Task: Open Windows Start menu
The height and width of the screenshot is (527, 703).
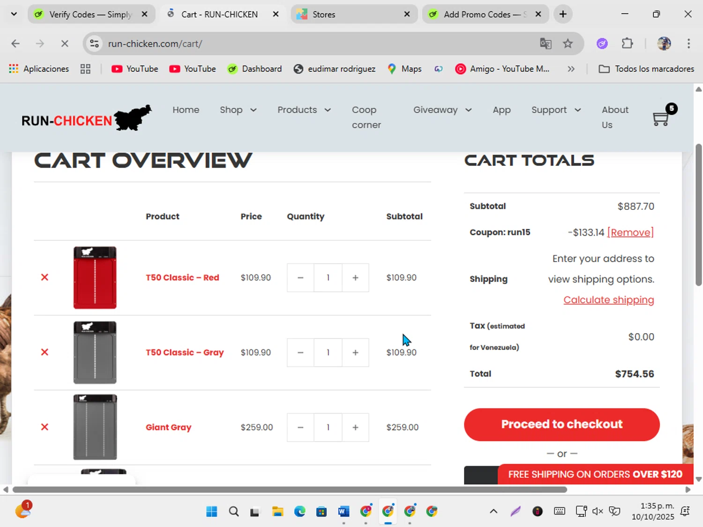Action: [x=212, y=512]
